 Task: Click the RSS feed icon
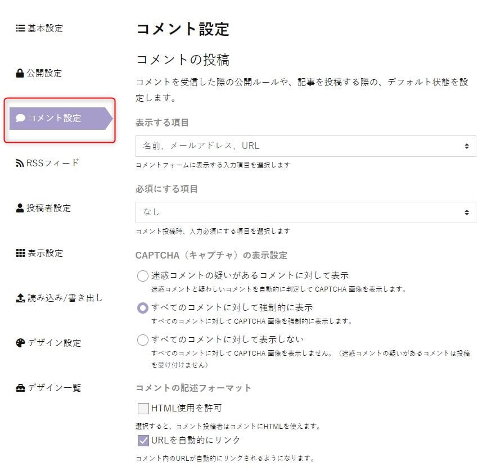20,163
